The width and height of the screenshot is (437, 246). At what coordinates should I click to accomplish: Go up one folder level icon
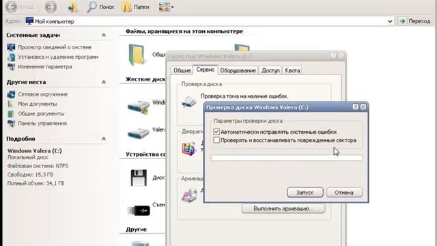(72, 7)
